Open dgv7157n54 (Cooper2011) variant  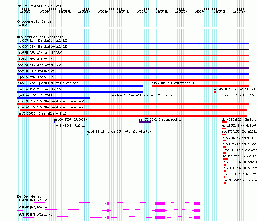click(x=37, y=77)
